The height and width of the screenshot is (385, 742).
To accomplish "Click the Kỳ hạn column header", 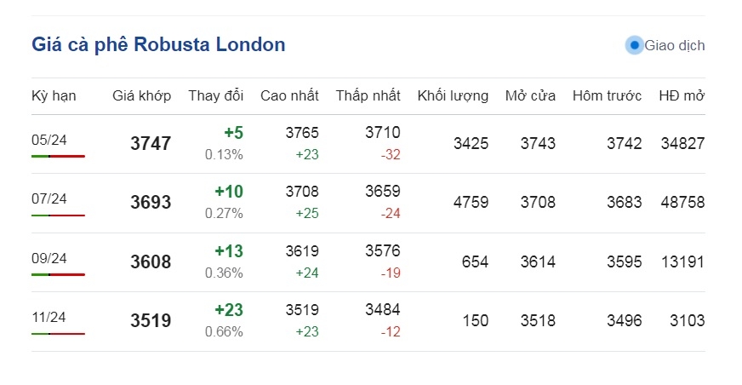I will tap(54, 96).
